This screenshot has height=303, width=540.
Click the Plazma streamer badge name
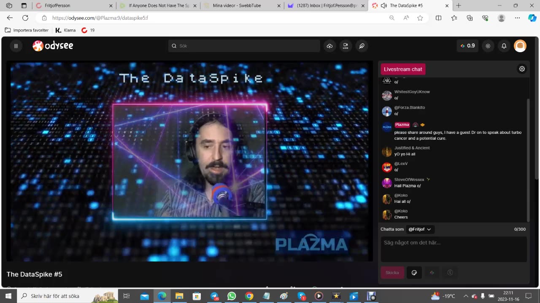[402, 125]
